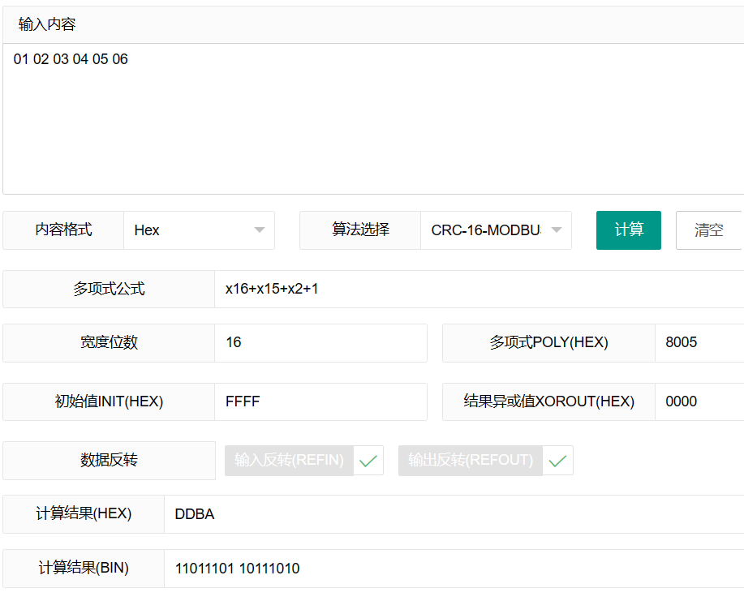Select the 结果异或值XOROUT(HEX) field showing 0000
The width and height of the screenshot is (744, 601).
[x=699, y=401]
